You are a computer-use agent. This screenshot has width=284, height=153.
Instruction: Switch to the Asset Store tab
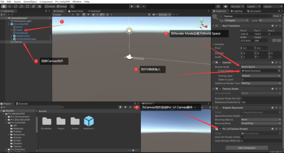77,11
